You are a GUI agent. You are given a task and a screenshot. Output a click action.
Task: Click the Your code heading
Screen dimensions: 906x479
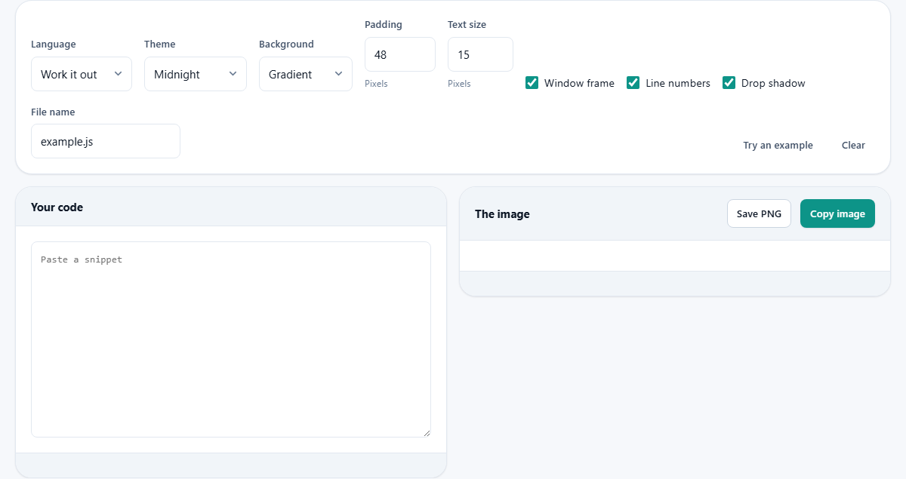(x=57, y=207)
